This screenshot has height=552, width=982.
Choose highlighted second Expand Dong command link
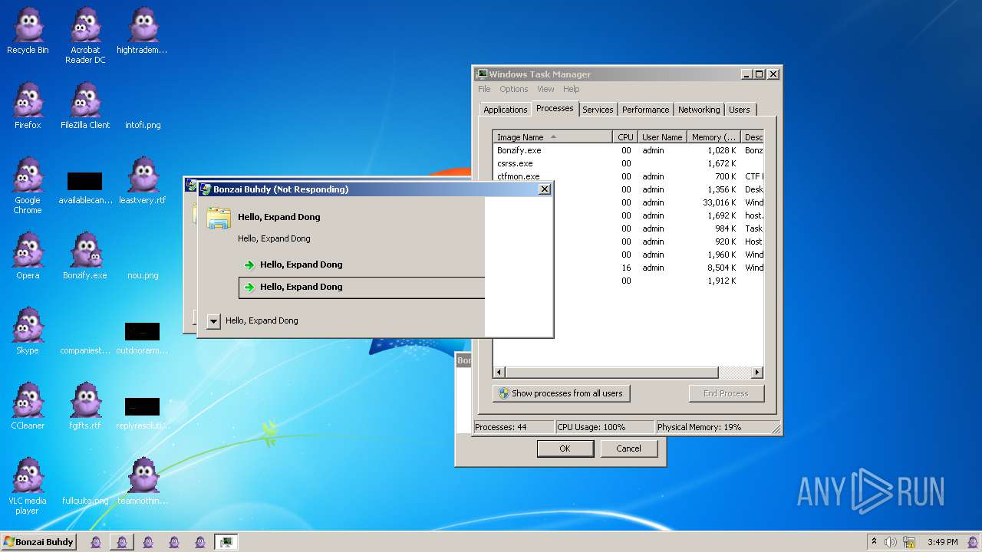click(x=362, y=287)
